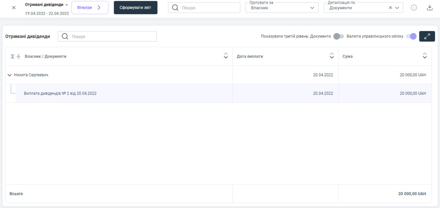Collapse the 'Никита Сергеевич' row
This screenshot has height=208, width=440.
pyautogui.click(x=10, y=75)
